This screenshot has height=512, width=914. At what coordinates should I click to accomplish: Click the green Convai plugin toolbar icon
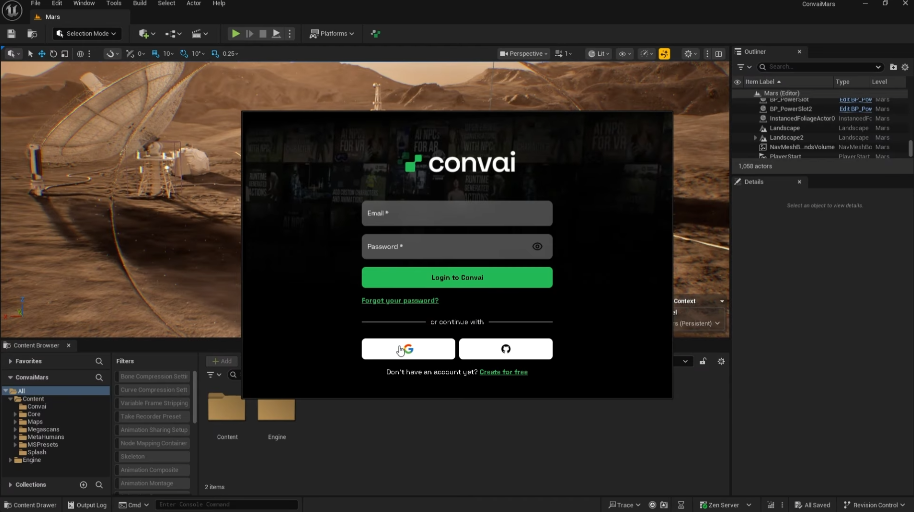click(x=376, y=33)
